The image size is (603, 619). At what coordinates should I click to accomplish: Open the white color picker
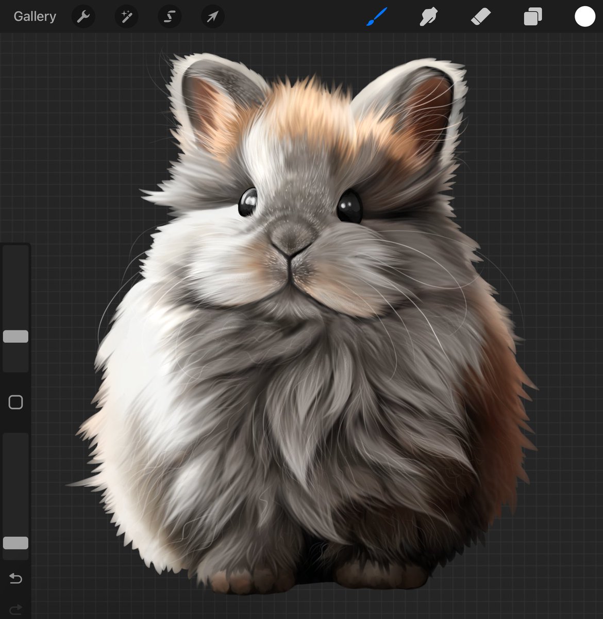coord(585,17)
